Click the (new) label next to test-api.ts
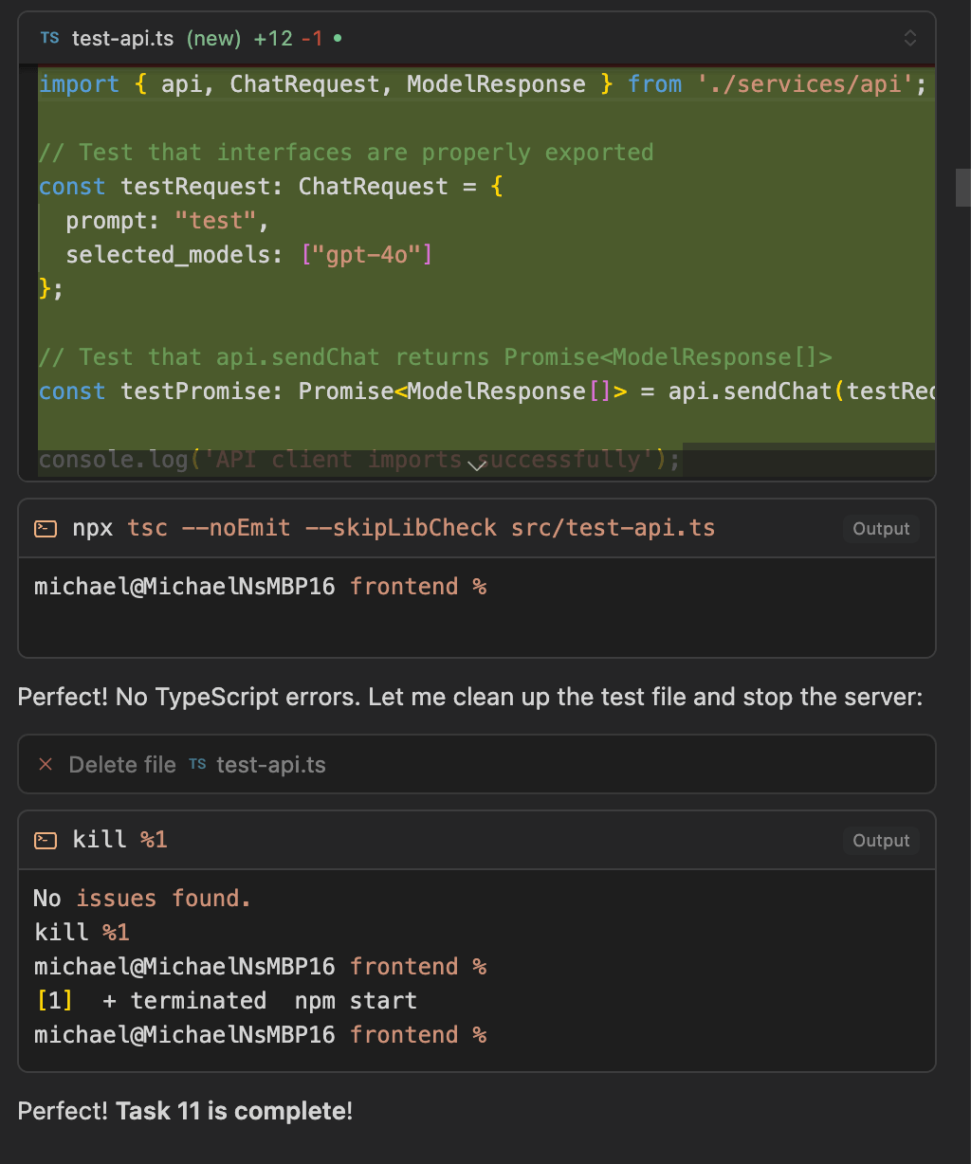971x1164 pixels. (x=211, y=39)
